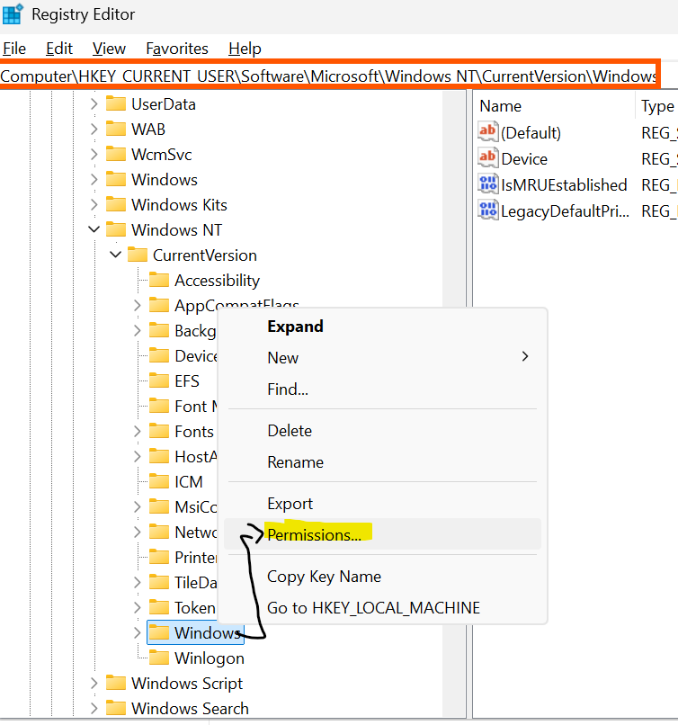The width and height of the screenshot is (678, 725).
Task: Click the Device string value icon
Action: [488, 158]
